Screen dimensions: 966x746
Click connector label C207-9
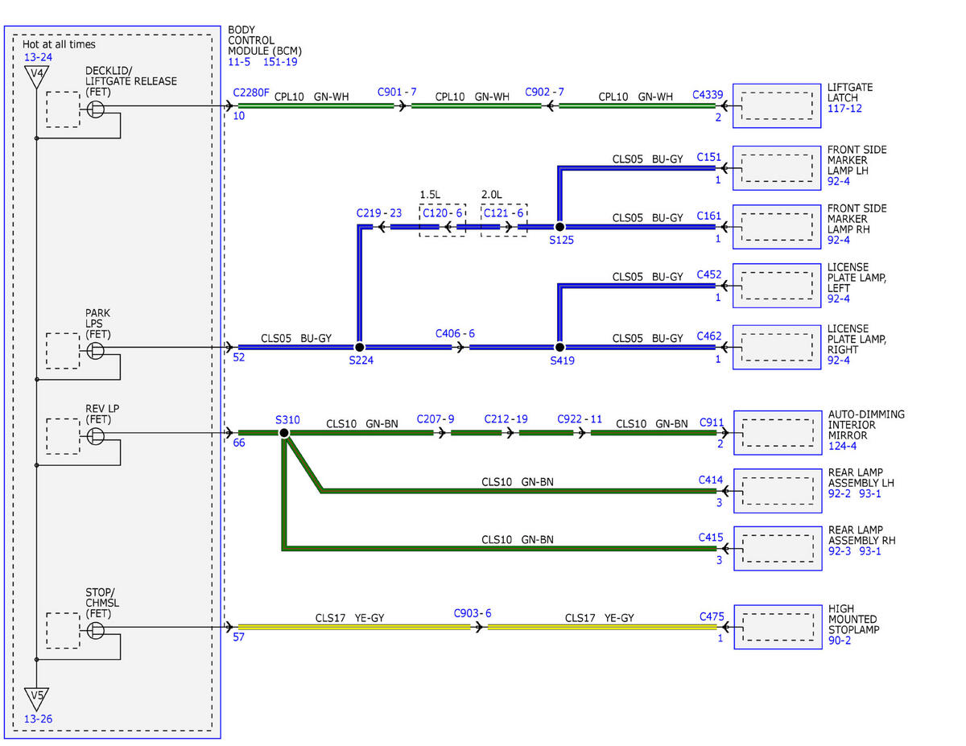point(436,418)
